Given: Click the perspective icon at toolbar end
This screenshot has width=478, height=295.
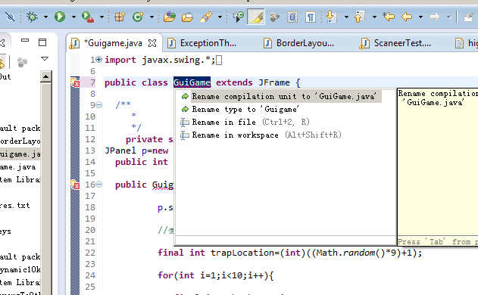Looking at the screenshot, I should (x=469, y=17).
